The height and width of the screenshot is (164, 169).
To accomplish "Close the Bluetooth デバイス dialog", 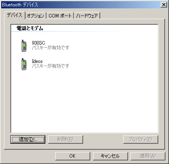I will 164,5.
